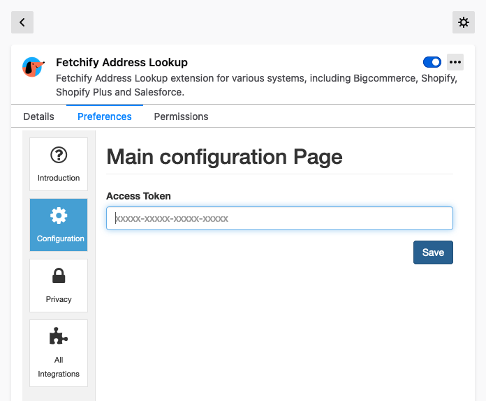Viewport: 486px width, 401px height.
Task: Disable the Fetchify Address Lookup extension toggle
Action: click(432, 62)
